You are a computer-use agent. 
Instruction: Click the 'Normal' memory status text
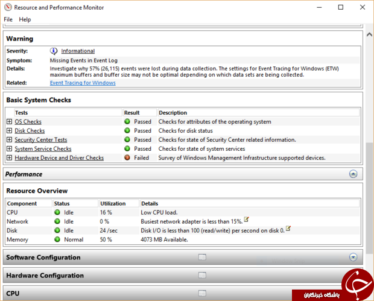tap(74, 239)
